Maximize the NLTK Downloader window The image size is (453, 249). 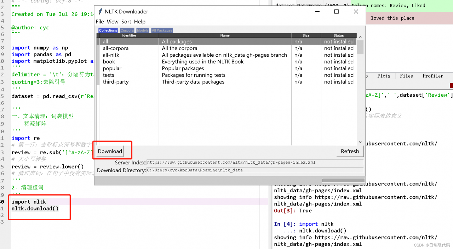click(x=337, y=12)
